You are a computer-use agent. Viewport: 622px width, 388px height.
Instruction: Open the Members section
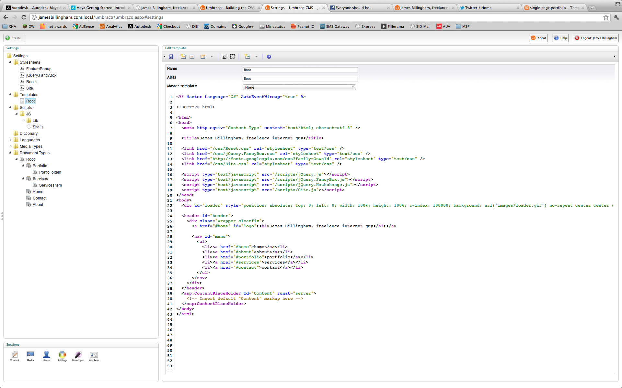(x=94, y=356)
